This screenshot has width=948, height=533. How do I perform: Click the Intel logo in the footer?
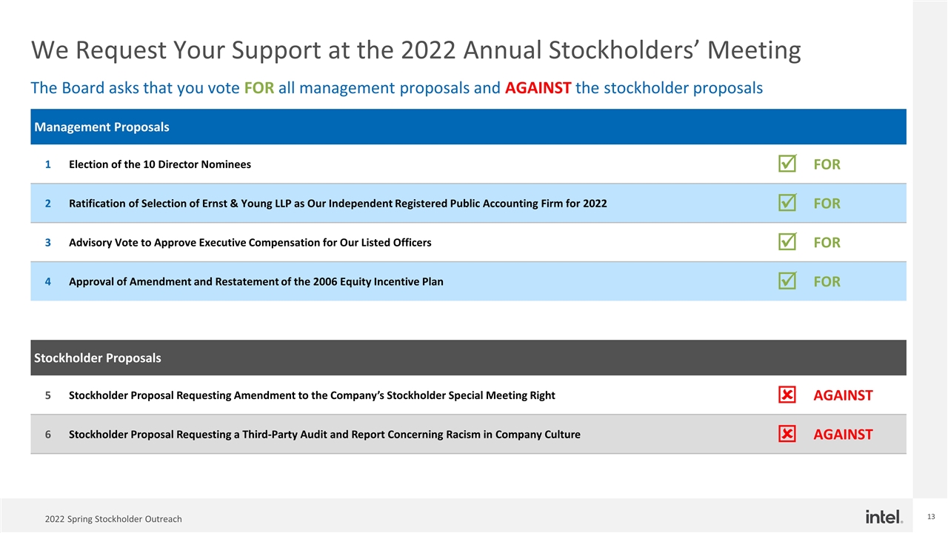pyautogui.click(x=884, y=517)
